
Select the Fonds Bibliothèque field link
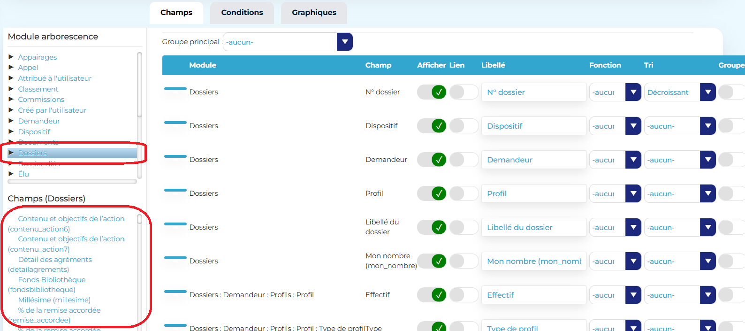pos(52,280)
